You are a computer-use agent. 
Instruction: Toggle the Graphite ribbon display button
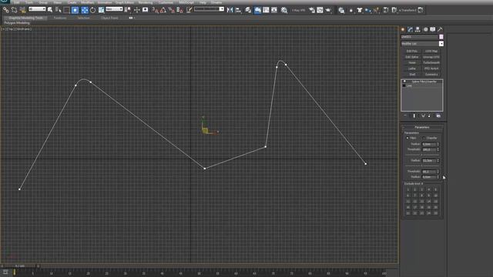[x=257, y=10]
